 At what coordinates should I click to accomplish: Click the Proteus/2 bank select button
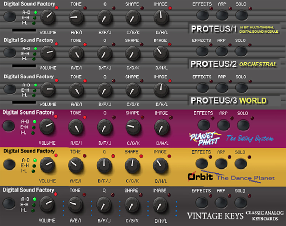pos(10,52)
